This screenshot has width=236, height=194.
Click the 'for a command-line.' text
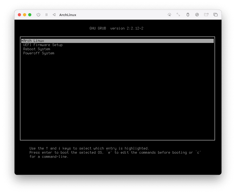coord(49,157)
